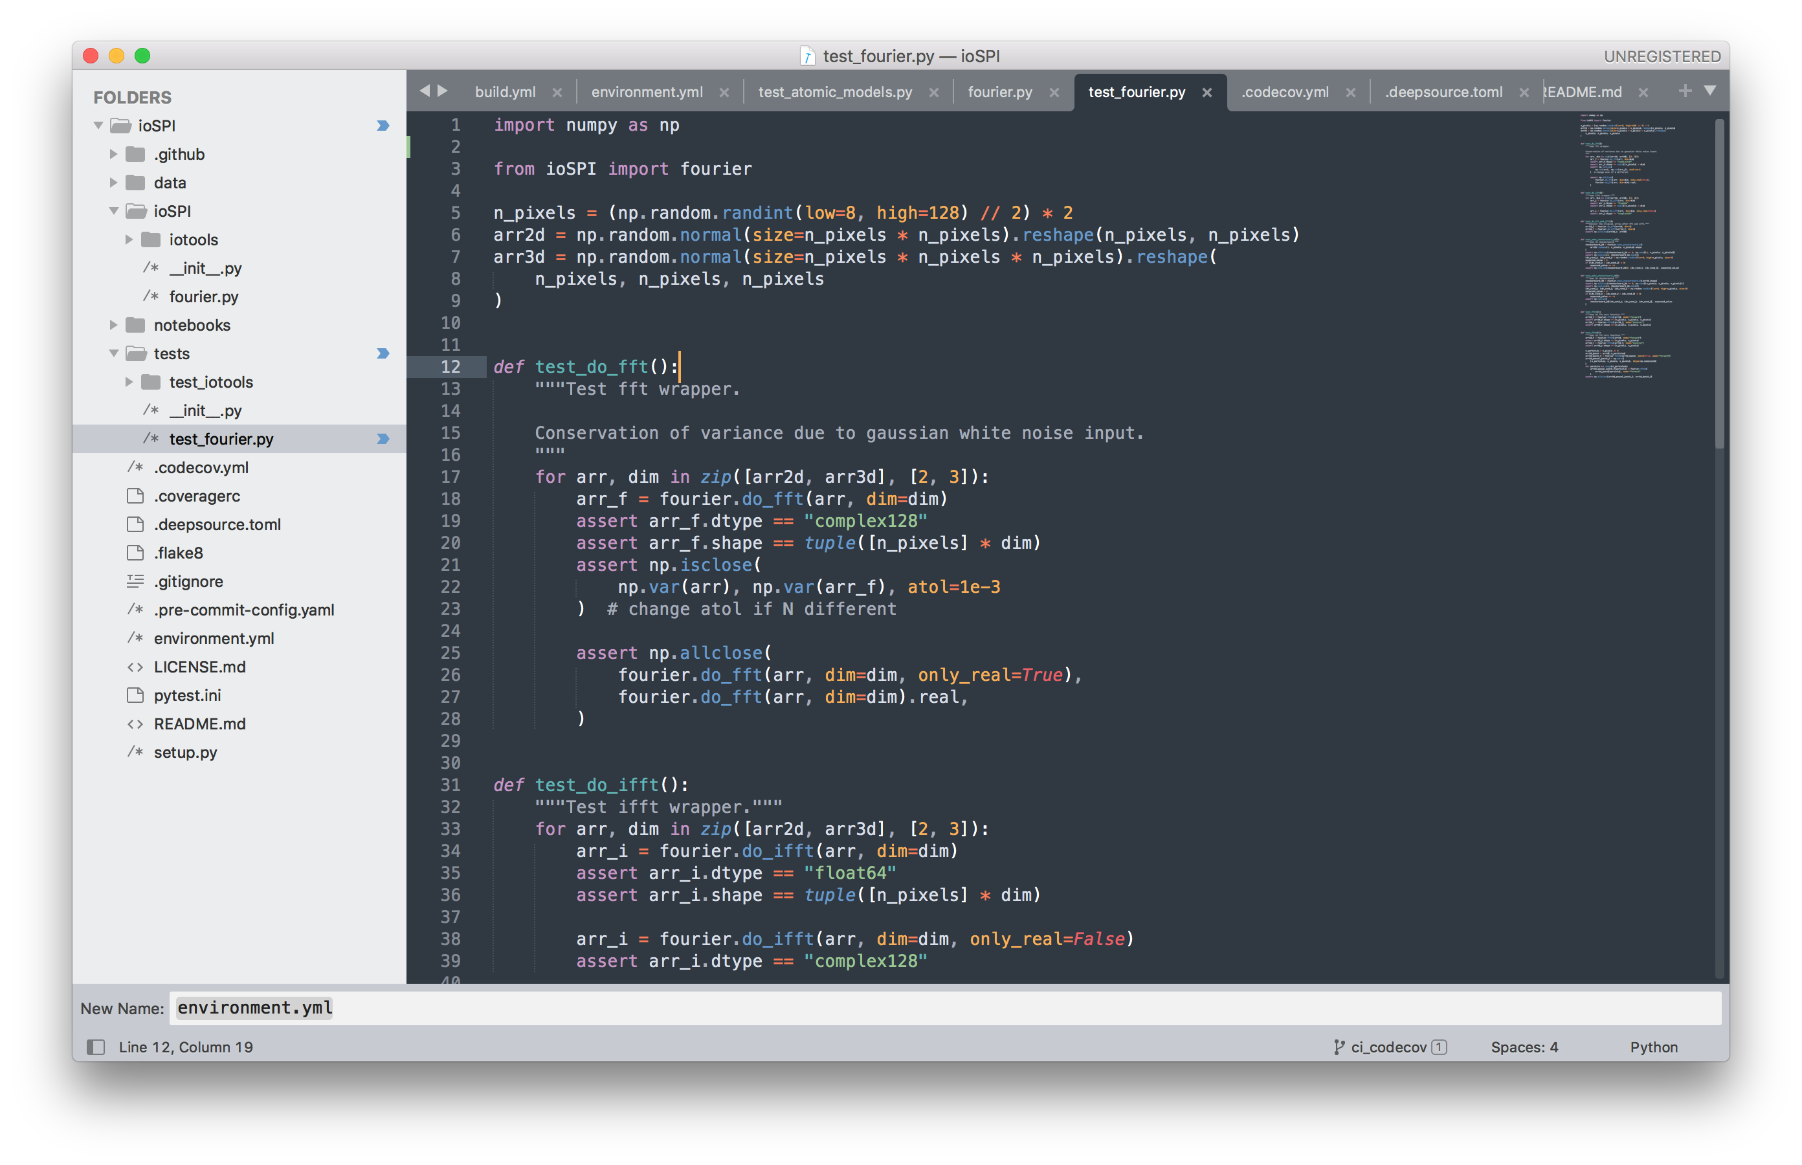Open the Python syntax selector

click(1653, 1047)
